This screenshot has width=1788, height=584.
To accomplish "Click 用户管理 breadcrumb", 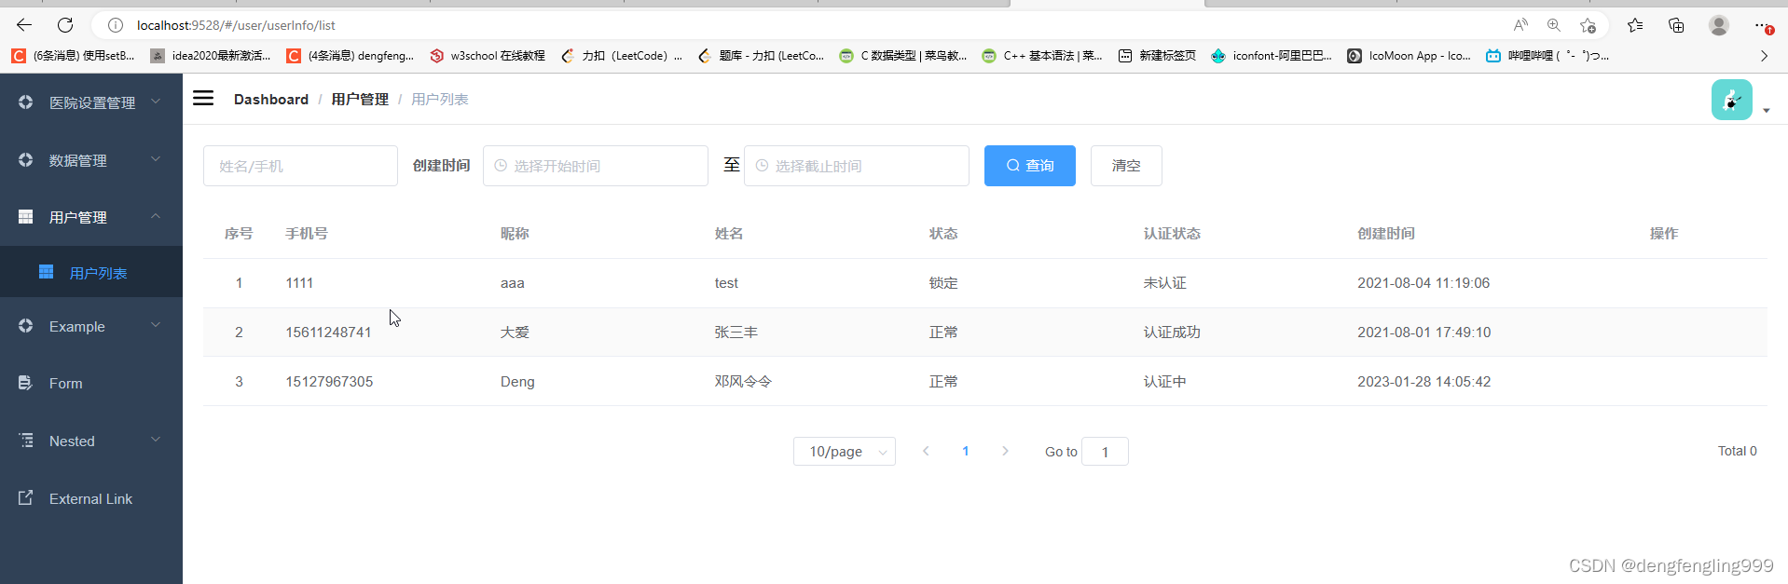I will [x=360, y=99].
